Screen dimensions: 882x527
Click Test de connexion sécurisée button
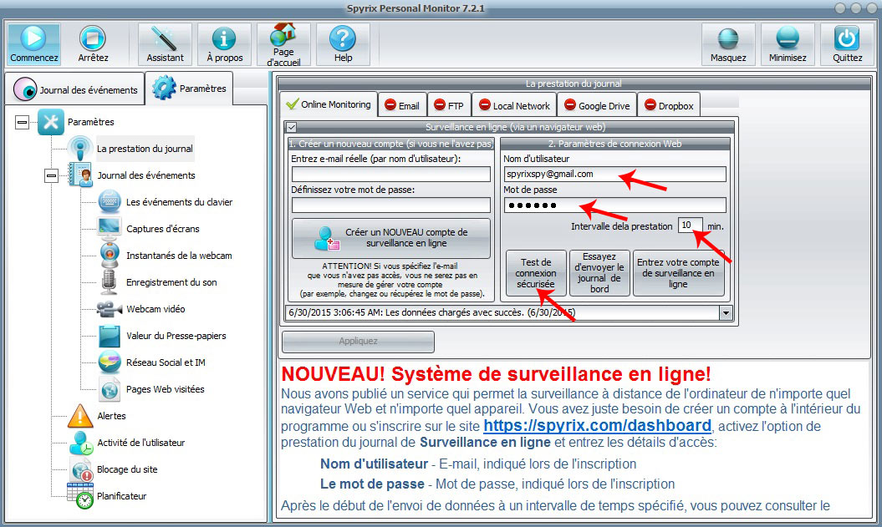pyautogui.click(x=536, y=273)
